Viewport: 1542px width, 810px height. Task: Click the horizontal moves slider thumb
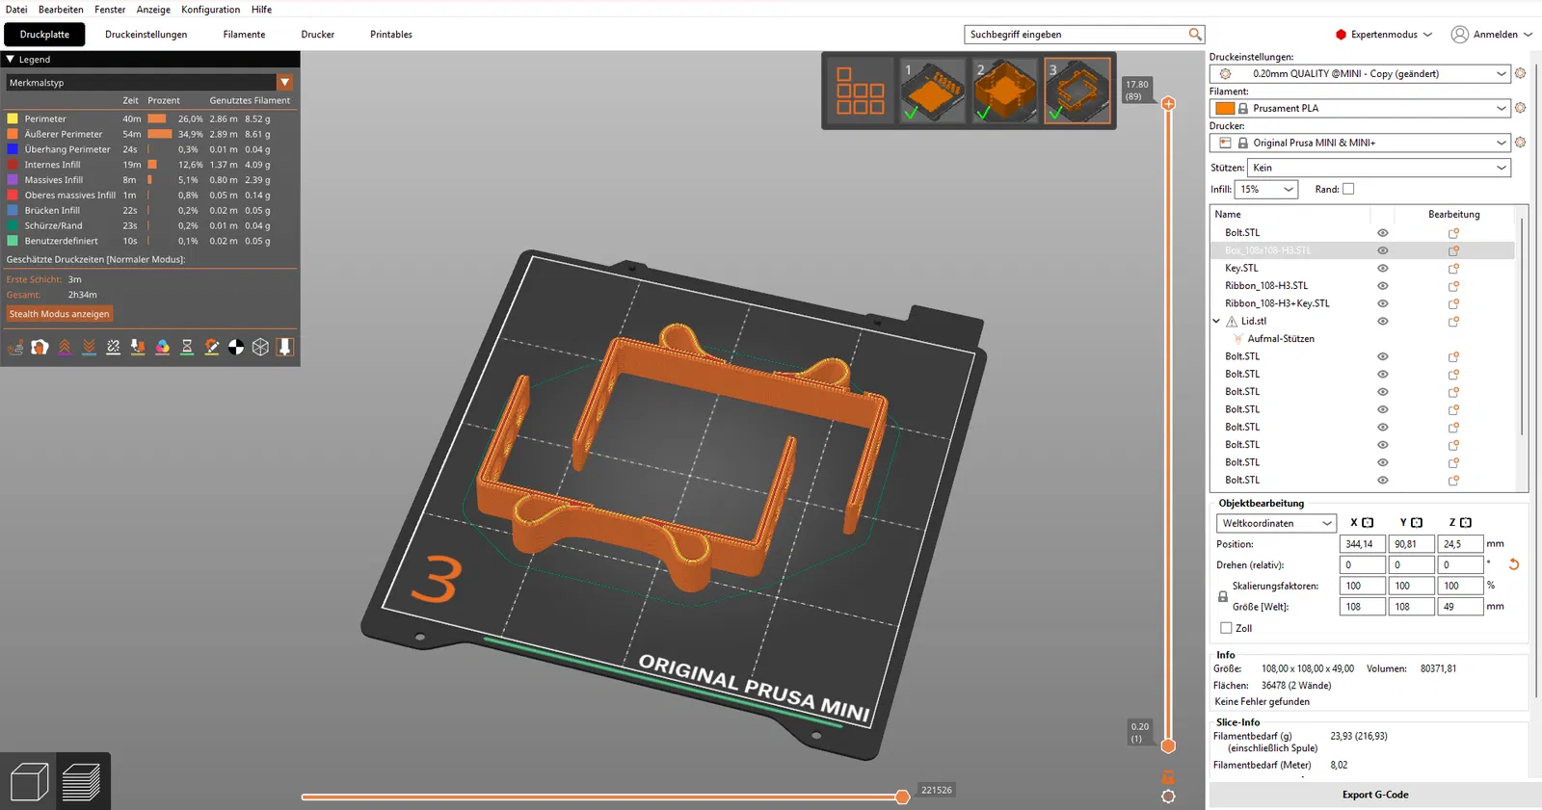(902, 797)
